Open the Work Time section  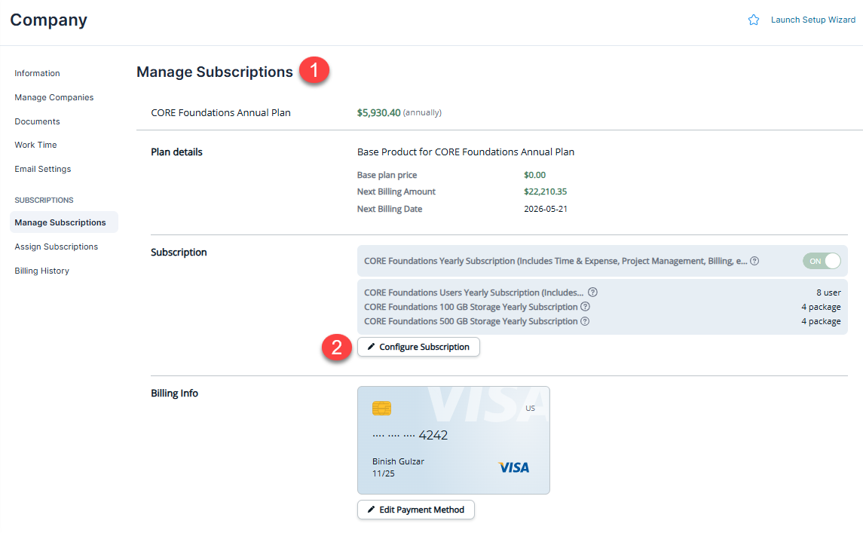(x=35, y=145)
